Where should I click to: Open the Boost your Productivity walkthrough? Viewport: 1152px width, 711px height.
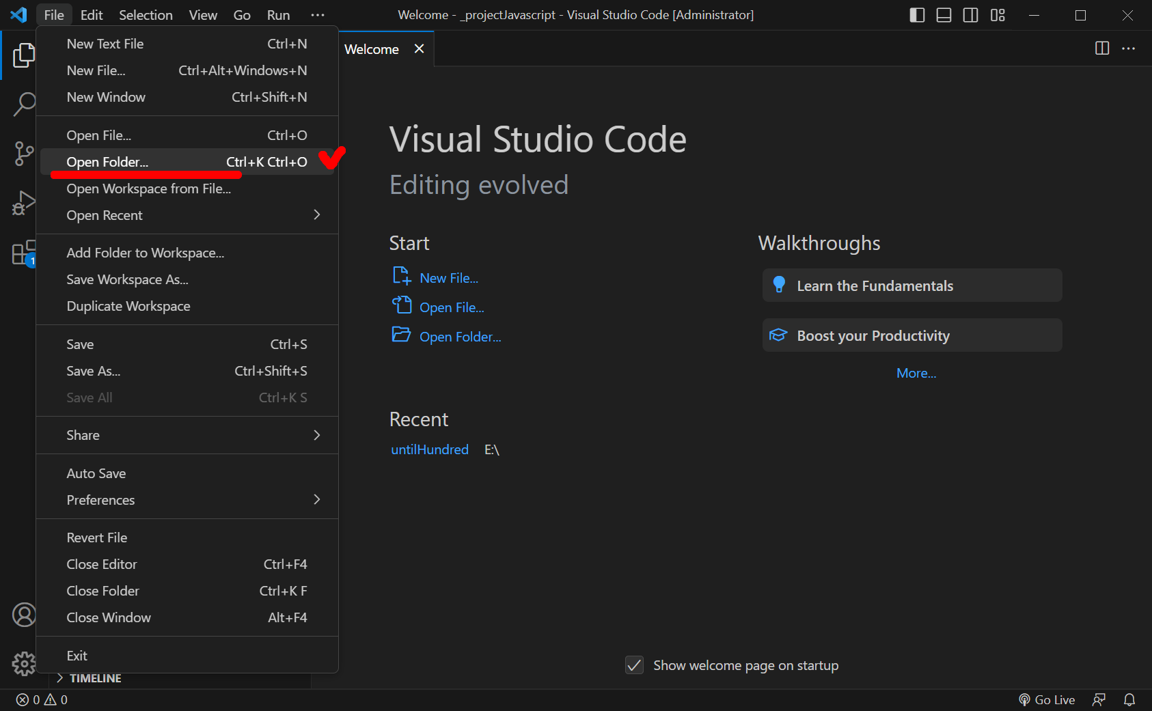coord(912,335)
